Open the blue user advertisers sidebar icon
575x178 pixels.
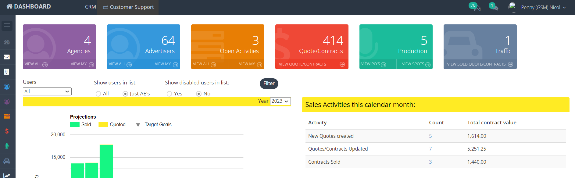point(7,87)
